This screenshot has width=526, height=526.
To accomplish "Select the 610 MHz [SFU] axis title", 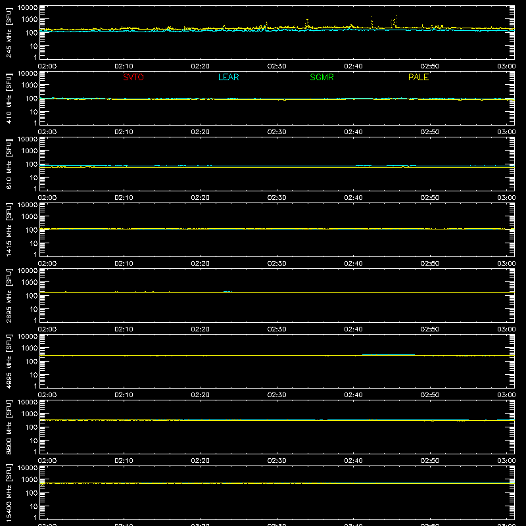I will 9,164.
